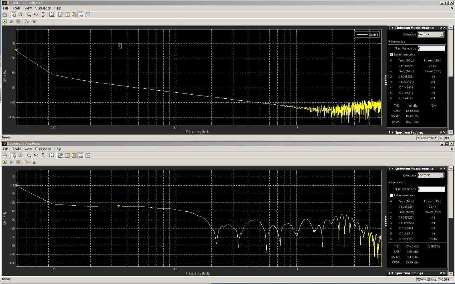Select the Zoom Y vertical tool in Spectrum Analyzer2
The image size is (455, 284).
pyautogui.click(x=43, y=15)
